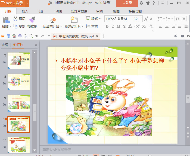
Task: Toggle subscript formatting
Action: [144, 26]
